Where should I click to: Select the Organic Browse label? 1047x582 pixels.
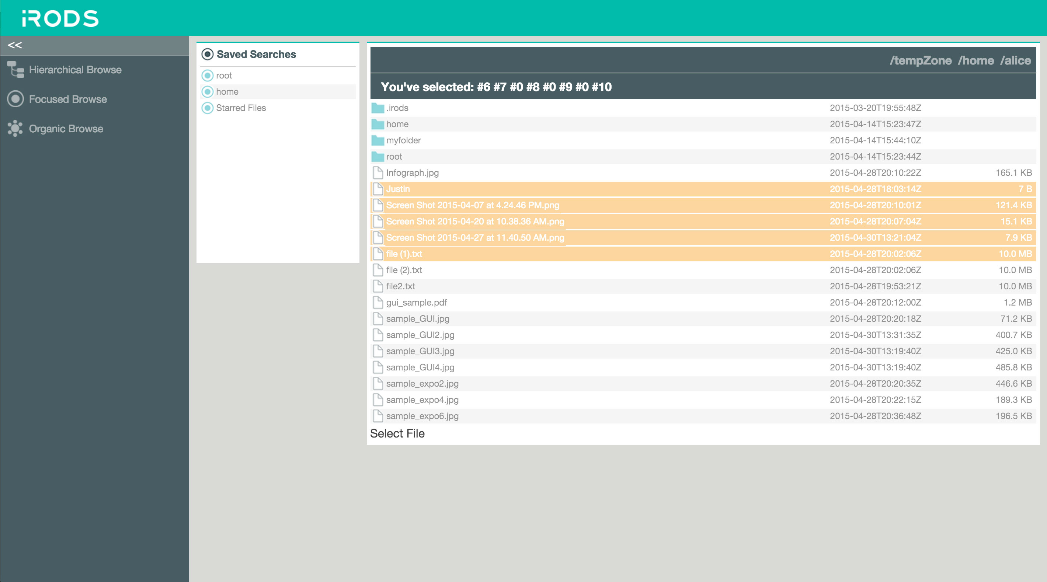pyautogui.click(x=66, y=129)
